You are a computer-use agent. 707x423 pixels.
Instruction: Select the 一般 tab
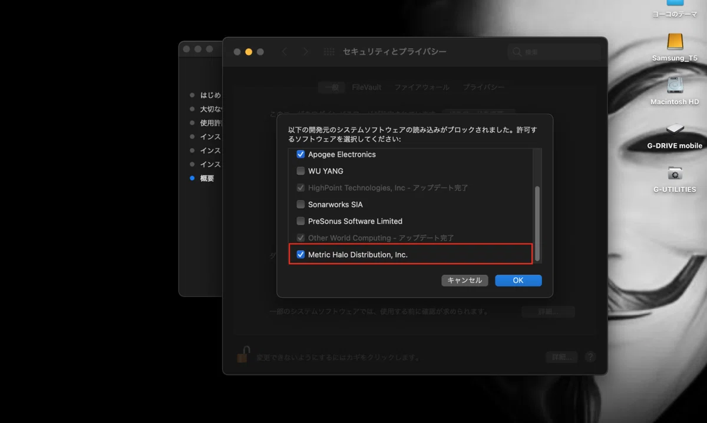(x=332, y=87)
